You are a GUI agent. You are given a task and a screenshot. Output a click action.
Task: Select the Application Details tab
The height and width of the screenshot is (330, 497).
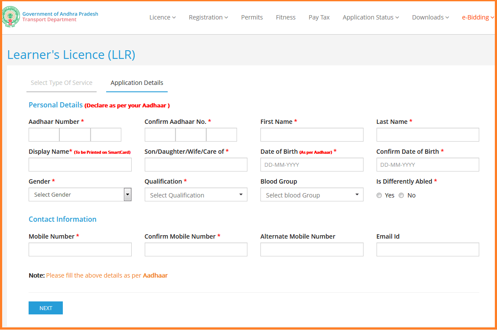click(137, 83)
